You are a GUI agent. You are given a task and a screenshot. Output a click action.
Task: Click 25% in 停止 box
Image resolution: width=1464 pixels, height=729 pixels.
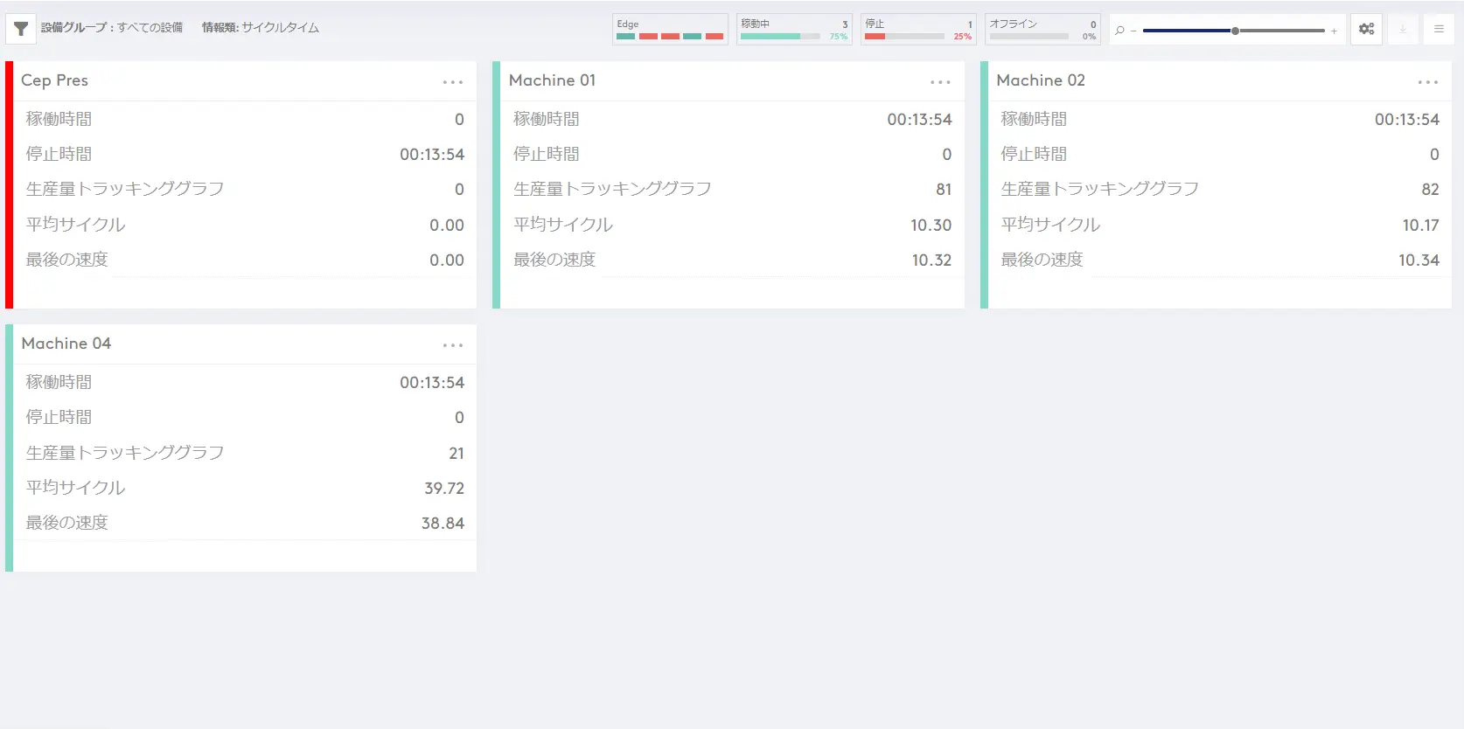tap(963, 37)
